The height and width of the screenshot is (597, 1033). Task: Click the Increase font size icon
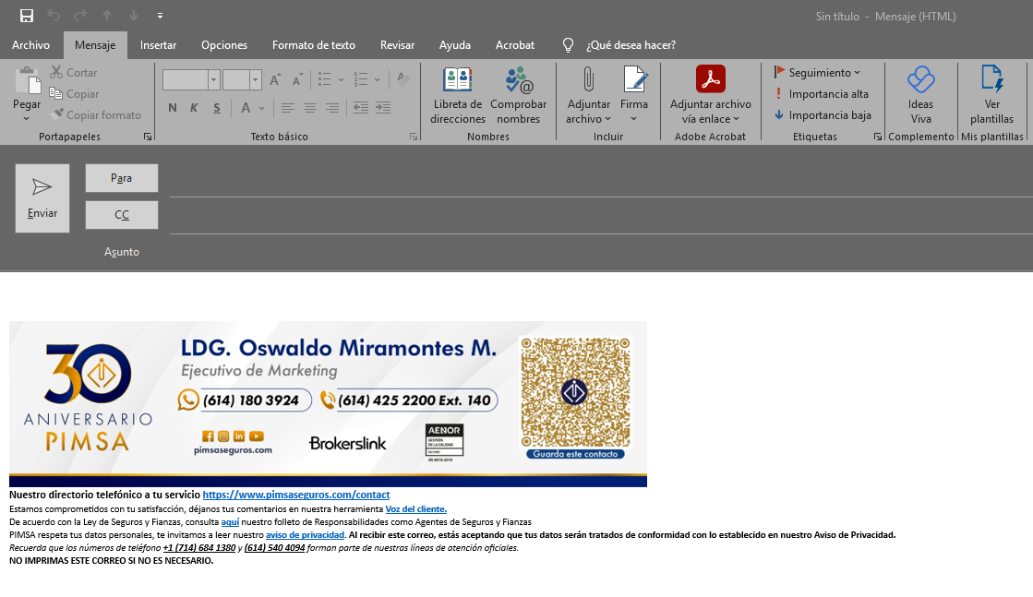click(x=275, y=79)
